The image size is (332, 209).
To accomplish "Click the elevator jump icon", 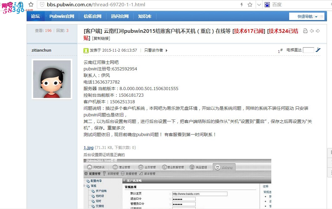I will [318, 50].
